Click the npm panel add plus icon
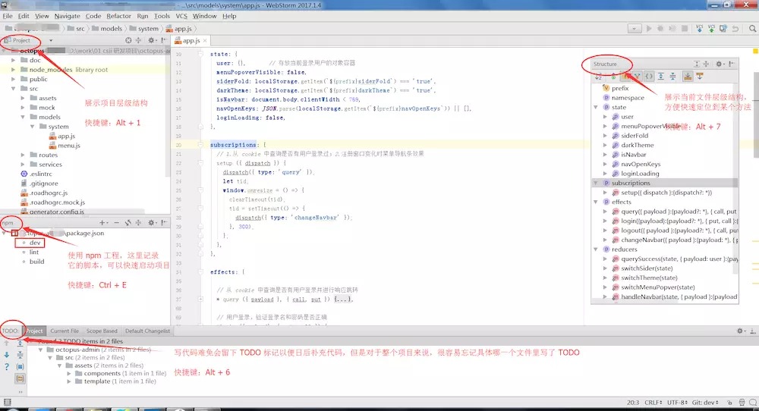 102,222
